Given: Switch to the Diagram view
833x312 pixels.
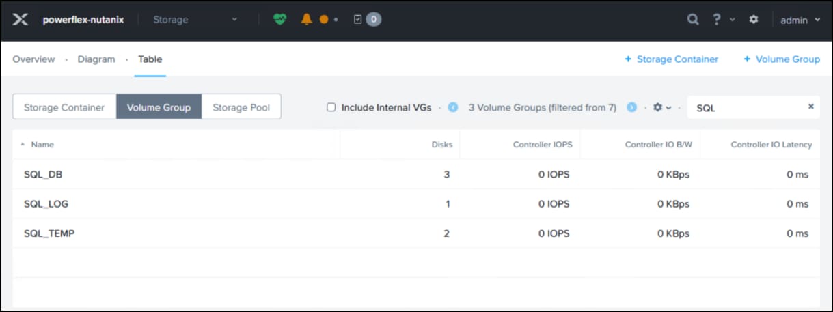Looking at the screenshot, I should tap(96, 59).
